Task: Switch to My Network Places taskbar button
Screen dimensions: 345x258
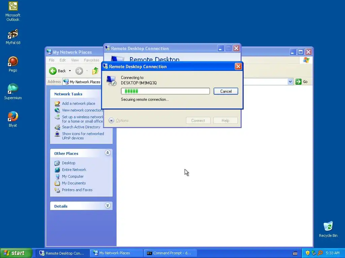Action: [116, 253]
